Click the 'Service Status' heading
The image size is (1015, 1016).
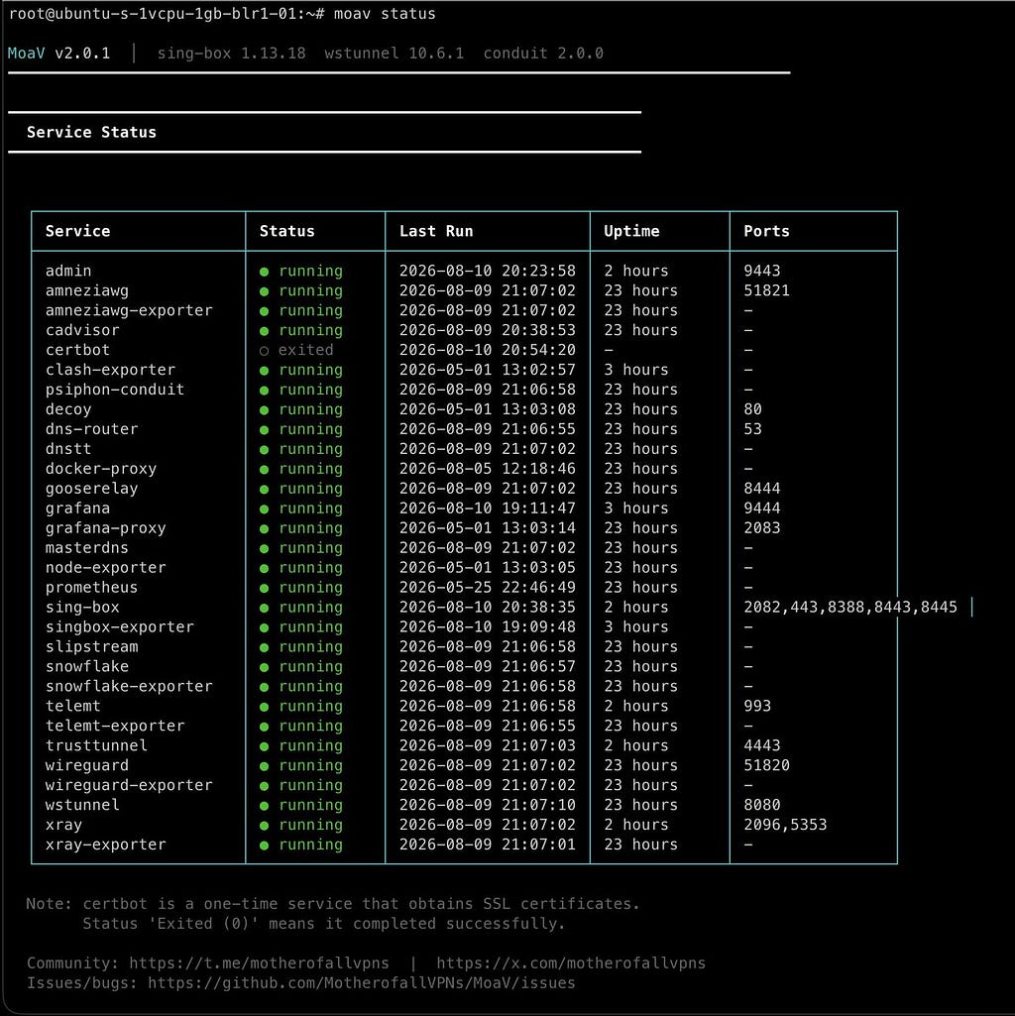pyautogui.click(x=91, y=132)
